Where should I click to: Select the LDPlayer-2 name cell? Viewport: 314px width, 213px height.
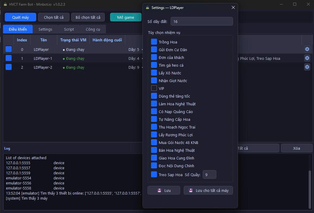43,68
